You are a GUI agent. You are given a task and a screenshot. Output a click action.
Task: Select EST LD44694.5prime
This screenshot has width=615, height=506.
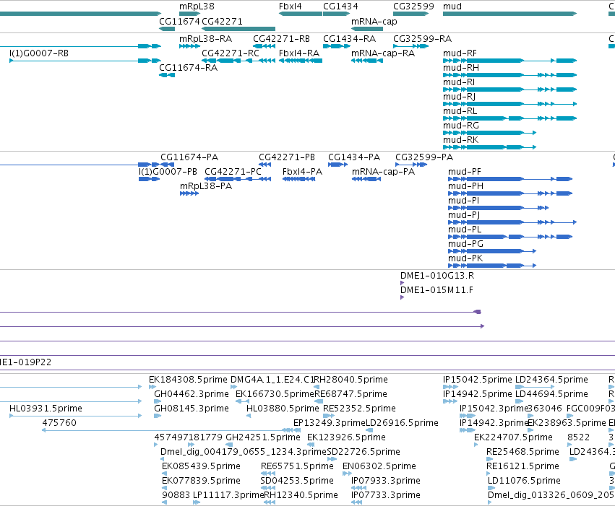[520, 401]
